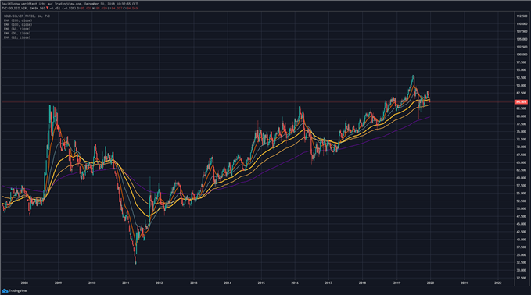The height and width of the screenshot is (295, 531).
Task: Click the 2010 label on the time axis
Action: pyautogui.click(x=92, y=283)
